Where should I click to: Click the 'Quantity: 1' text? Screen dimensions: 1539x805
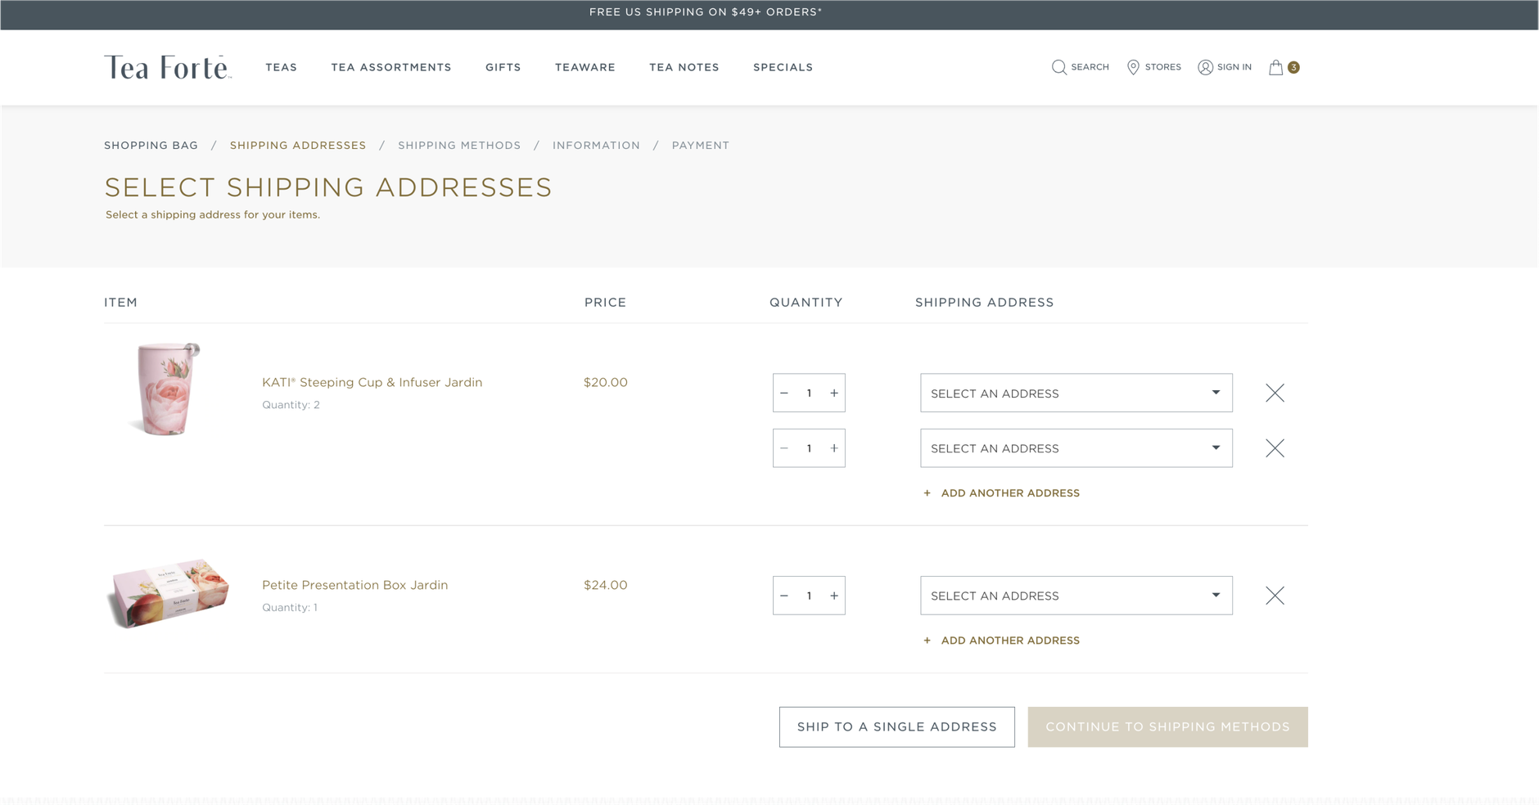(x=290, y=608)
